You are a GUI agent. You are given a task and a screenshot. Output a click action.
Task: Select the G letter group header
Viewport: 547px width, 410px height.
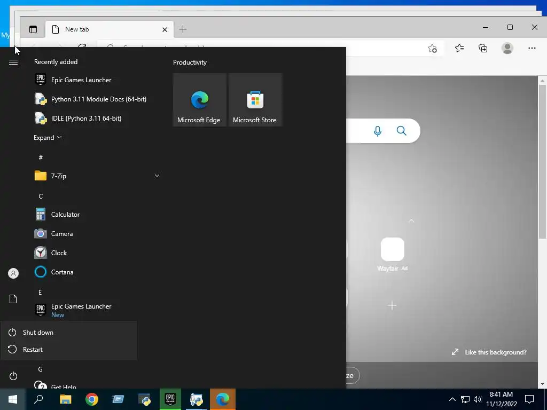coord(41,369)
